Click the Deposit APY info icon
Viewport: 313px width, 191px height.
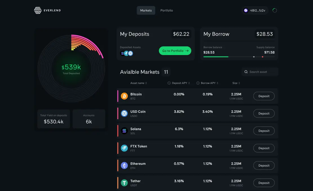coord(169,83)
